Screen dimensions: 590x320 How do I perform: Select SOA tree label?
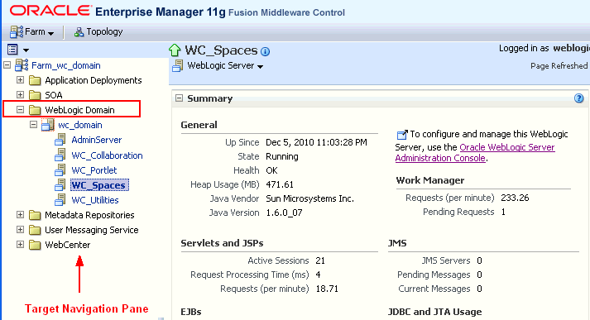click(x=54, y=95)
